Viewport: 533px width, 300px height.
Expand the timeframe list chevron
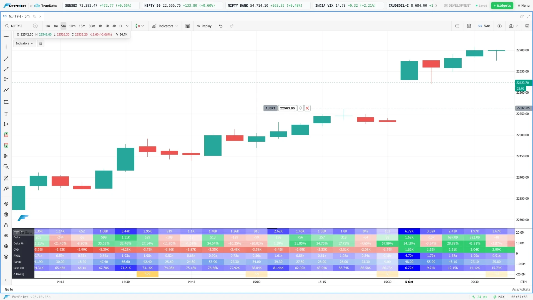(x=127, y=26)
